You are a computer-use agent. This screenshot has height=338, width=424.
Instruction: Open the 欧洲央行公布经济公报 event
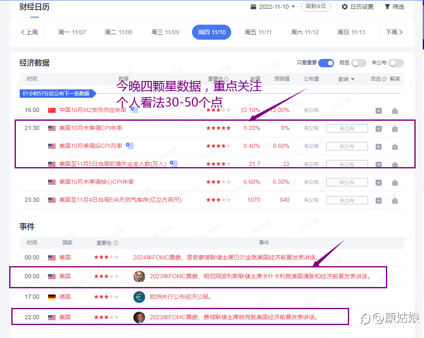(x=180, y=297)
